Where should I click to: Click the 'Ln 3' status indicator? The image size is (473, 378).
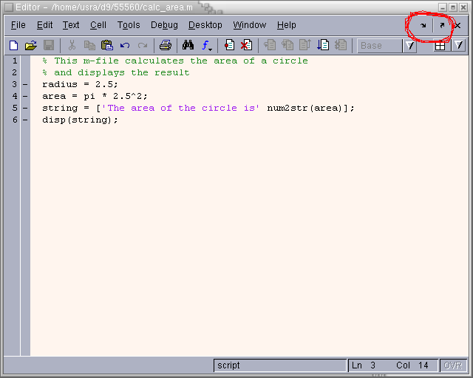(364, 365)
